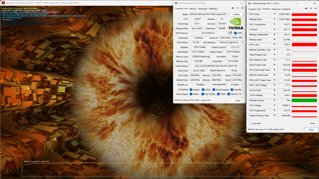Click the screenshot camera icon in the Sensors window
Viewport: 319px width, 179px height.
click(306, 8)
